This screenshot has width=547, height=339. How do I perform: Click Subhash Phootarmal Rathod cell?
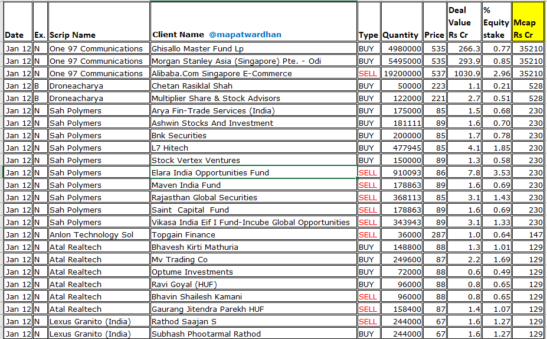click(254, 334)
